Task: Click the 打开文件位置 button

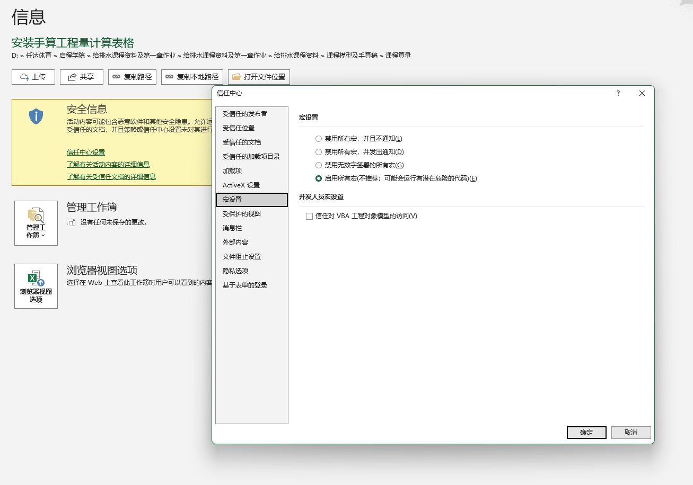Action: tap(259, 77)
